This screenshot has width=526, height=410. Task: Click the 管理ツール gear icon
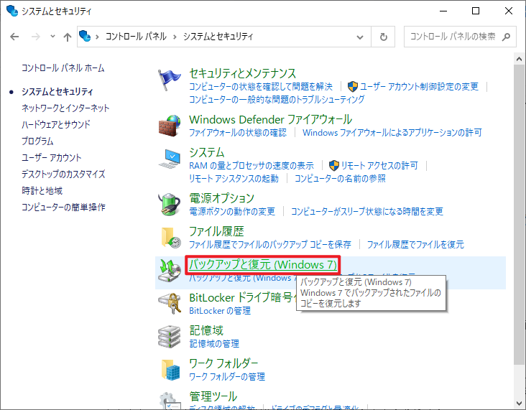click(x=170, y=401)
